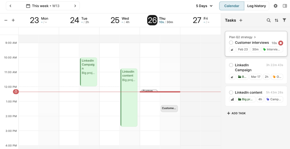Open the task sort arrows icon

276,20
